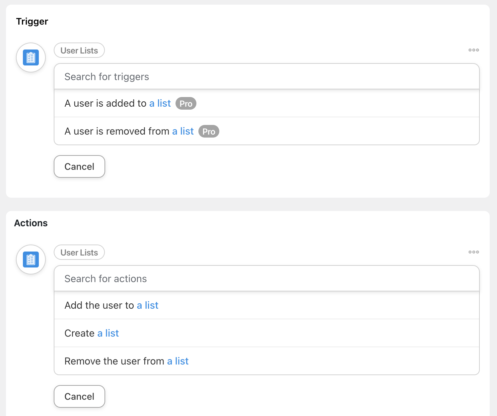Viewport: 497px width, 416px height.
Task: Choose 'A user is added to' trigger option
Action: 105,104
